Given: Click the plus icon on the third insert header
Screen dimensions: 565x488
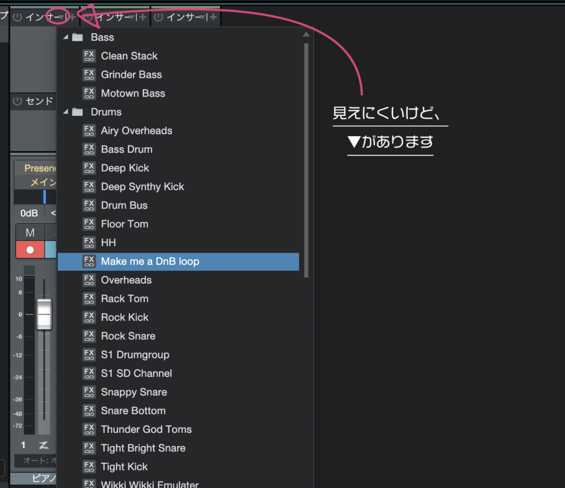Looking at the screenshot, I should (x=213, y=17).
